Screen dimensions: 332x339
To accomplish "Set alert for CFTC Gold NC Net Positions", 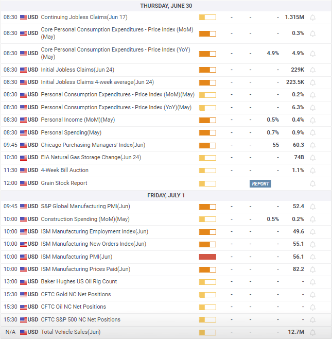I will click(x=312, y=295).
